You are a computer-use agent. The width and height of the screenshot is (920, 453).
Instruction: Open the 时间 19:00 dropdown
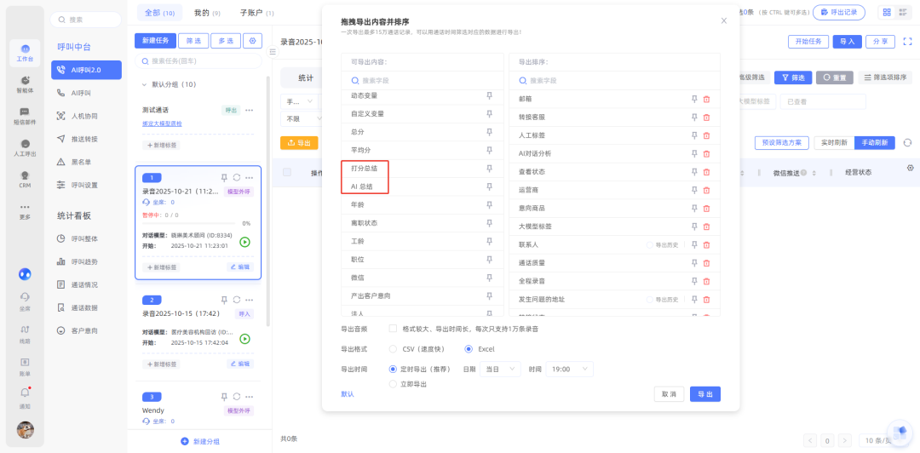[568, 369]
